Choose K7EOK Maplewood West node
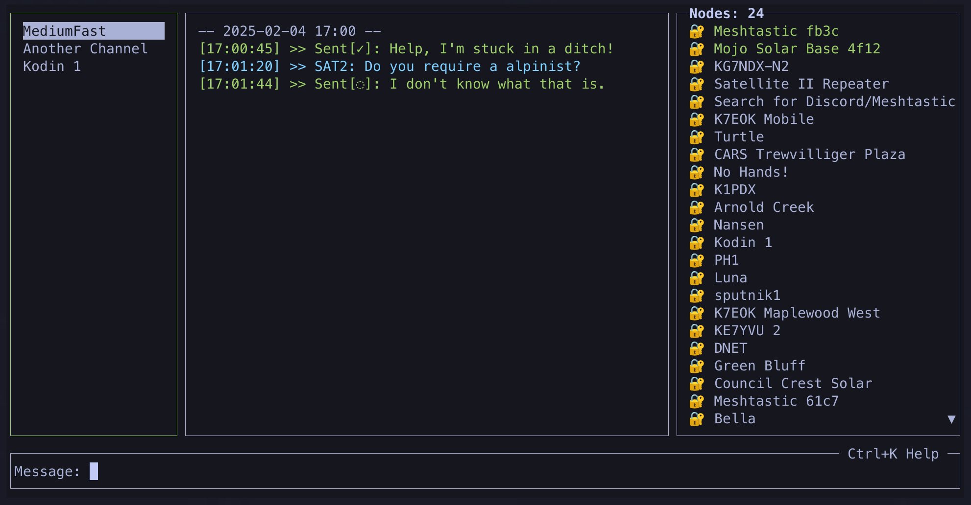This screenshot has height=505, width=971. coord(797,313)
